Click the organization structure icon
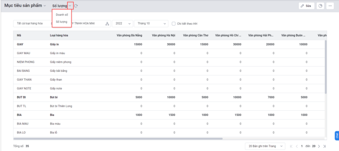This screenshot has height=151, width=339. 107,24
